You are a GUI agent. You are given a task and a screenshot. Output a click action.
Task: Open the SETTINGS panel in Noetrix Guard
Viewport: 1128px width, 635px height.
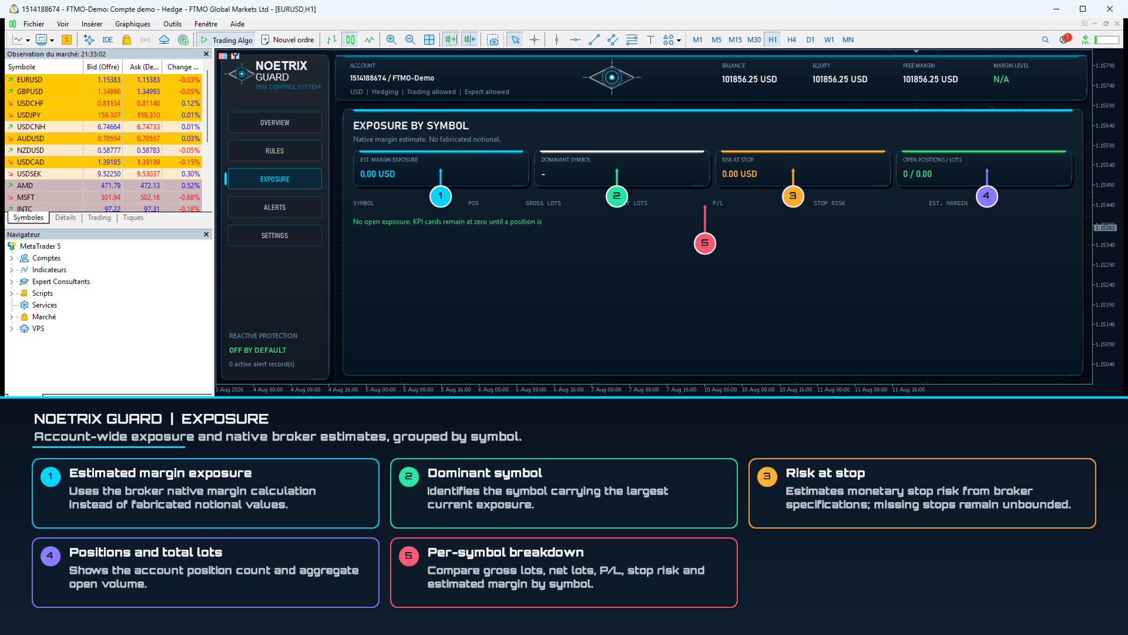tap(274, 235)
